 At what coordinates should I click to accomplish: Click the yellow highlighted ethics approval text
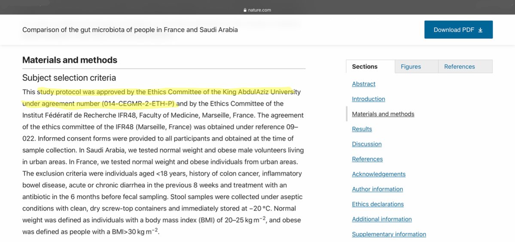pos(163,92)
